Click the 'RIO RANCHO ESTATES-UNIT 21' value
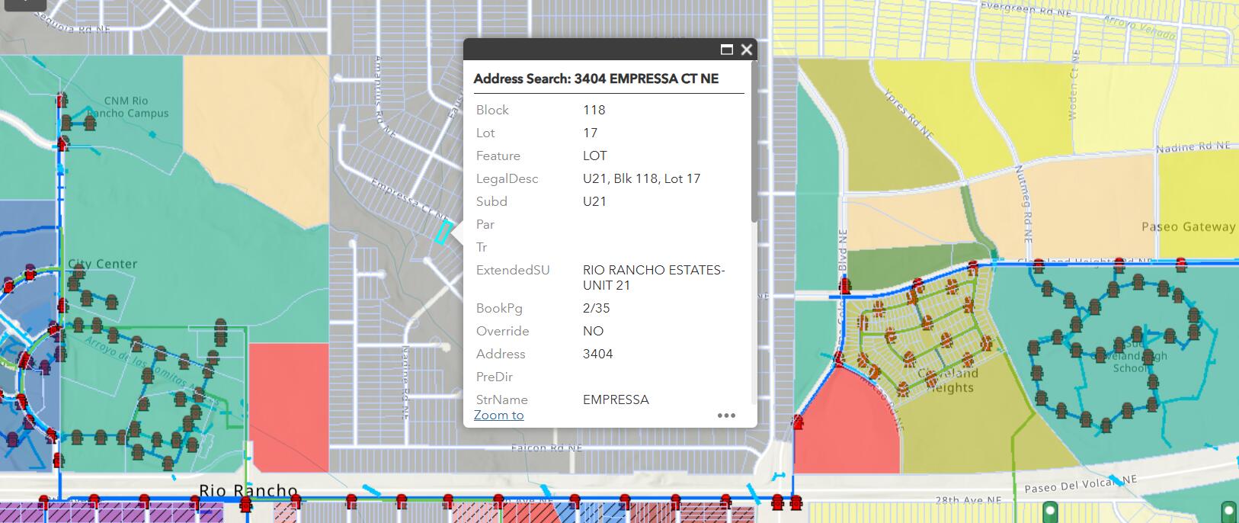1239x523 pixels. point(653,278)
